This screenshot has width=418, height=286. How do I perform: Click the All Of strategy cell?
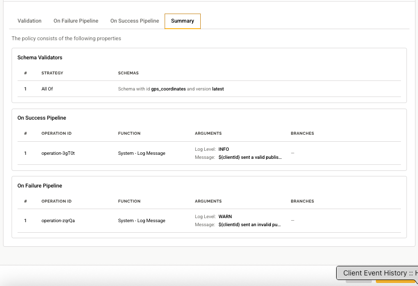click(x=47, y=89)
